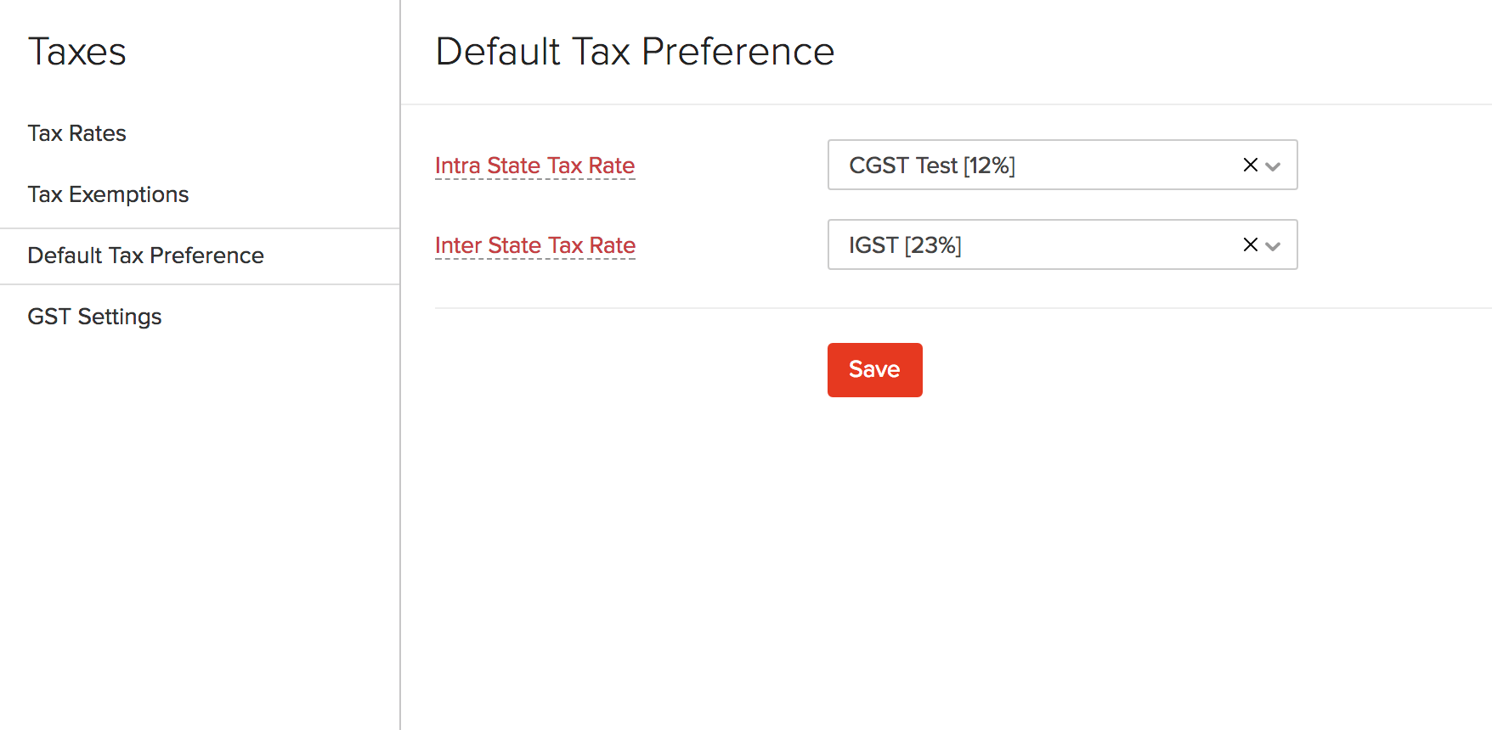Click the IGST [23%] selected value

tap(905, 245)
